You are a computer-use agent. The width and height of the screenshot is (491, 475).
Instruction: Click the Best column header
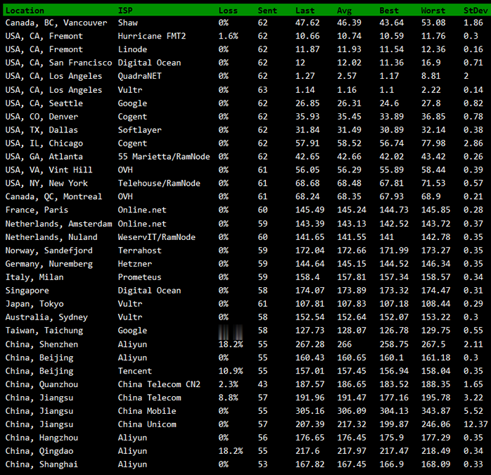tap(389, 11)
